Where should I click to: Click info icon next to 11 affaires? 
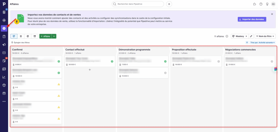(227, 36)
